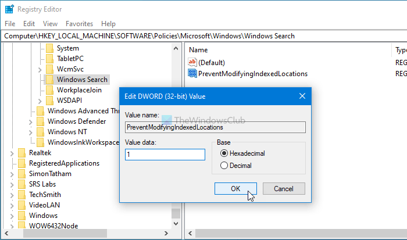This screenshot has width=407, height=240.
Task: Open the Edit menu
Action: (x=29, y=24)
